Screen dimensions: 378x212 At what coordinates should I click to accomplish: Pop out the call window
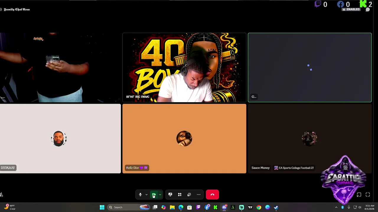[x=359, y=195]
